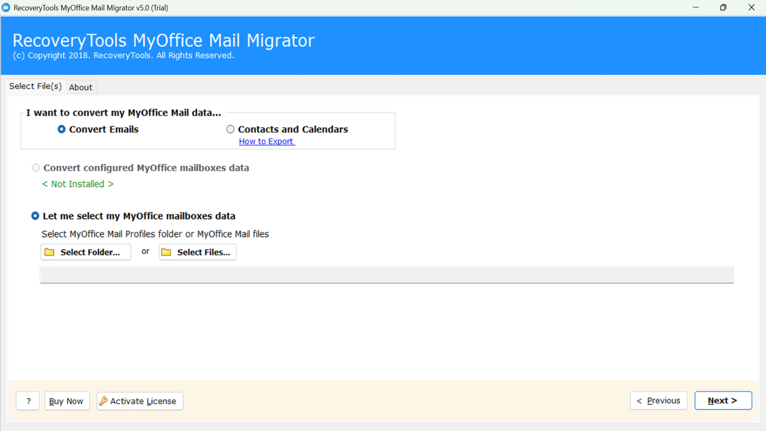Click the empty selected path field
Viewport: 766px width, 431px height.
coord(387,275)
